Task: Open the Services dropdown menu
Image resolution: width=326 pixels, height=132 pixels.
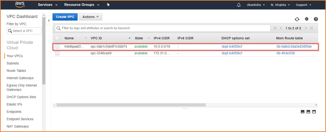Action: 48,5
